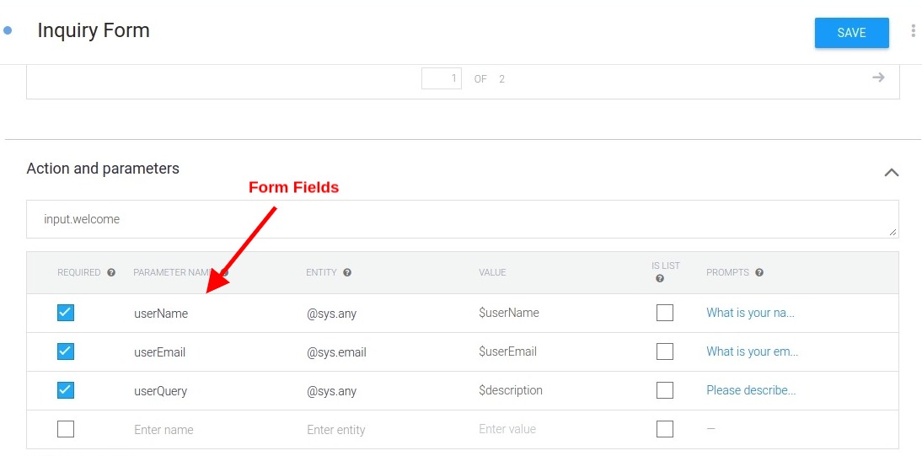This screenshot has width=922, height=456.
Task: Click the help icon next to ENTITY
Action: (347, 272)
